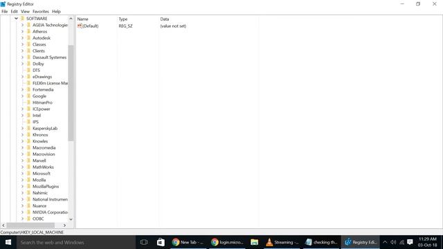
Task: Select the MozillaPlugins key label
Action: 46,186
